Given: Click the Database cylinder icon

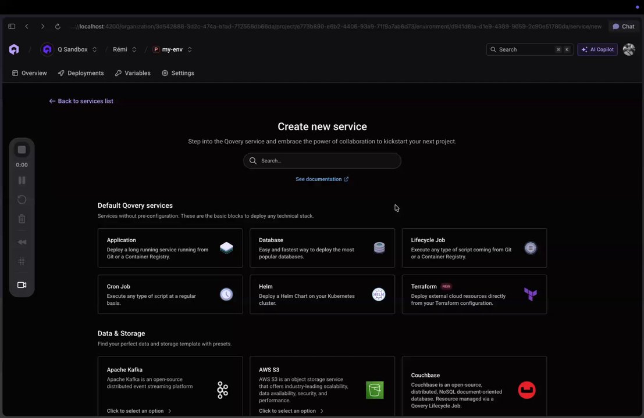Looking at the screenshot, I should pos(379,247).
